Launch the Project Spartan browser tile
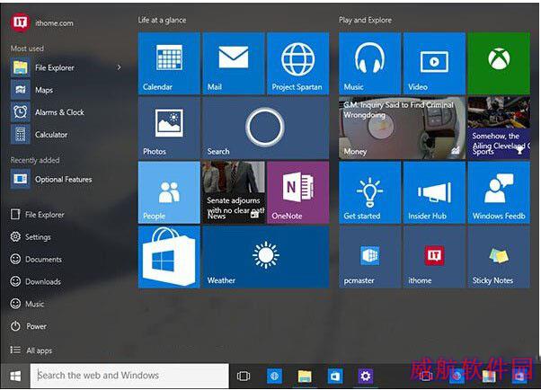This screenshot has width=541, height=390. pos(298,64)
